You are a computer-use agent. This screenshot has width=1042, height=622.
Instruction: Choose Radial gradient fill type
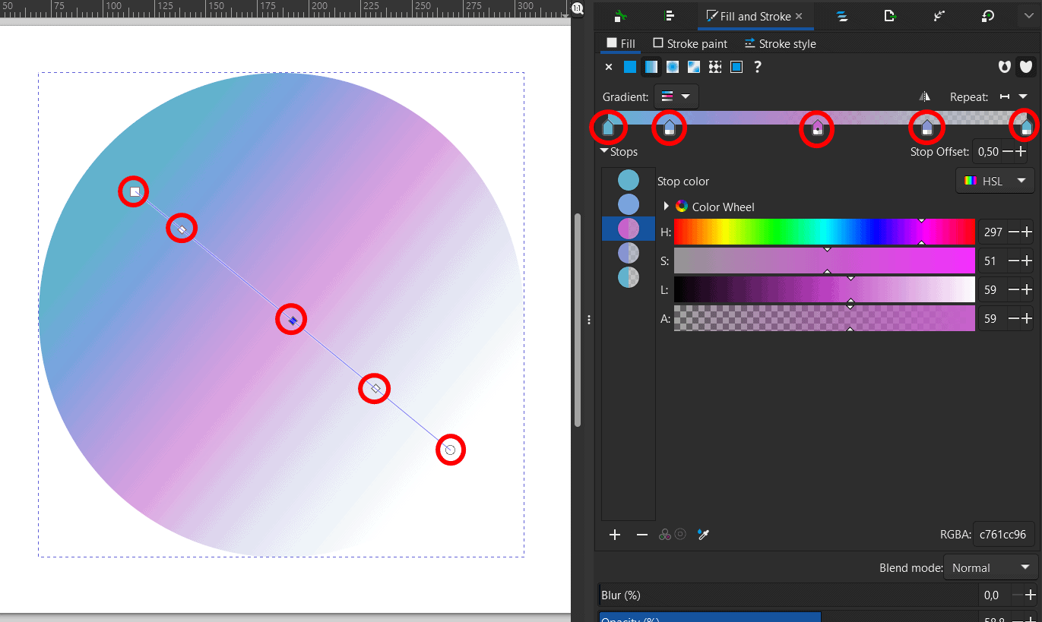[673, 67]
